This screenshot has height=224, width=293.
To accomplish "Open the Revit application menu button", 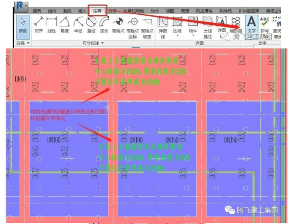I will (x=21, y=7).
